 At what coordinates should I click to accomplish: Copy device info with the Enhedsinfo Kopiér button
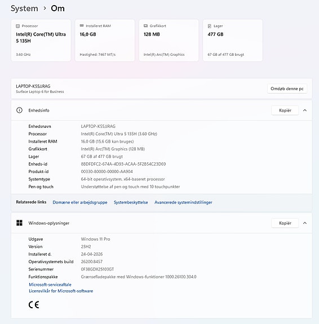click(285, 110)
